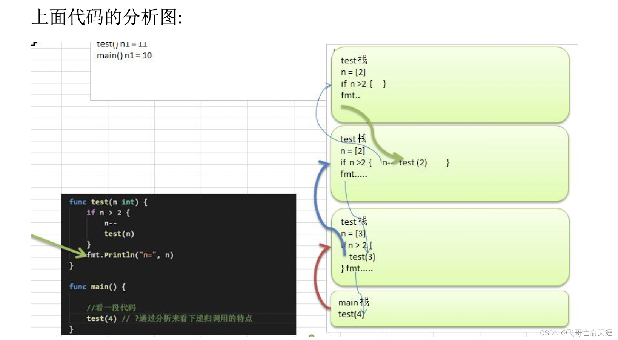Click 'n-- test (2)' in the middle stack box
This screenshot has height=340, width=618.
tap(404, 162)
